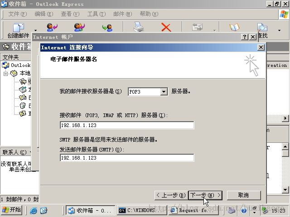Select the Deleted Items folder icon in tree

click(23, 105)
